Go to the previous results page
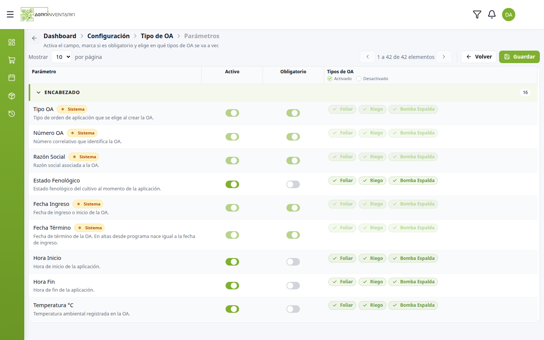This screenshot has height=340, width=544. (x=368, y=57)
